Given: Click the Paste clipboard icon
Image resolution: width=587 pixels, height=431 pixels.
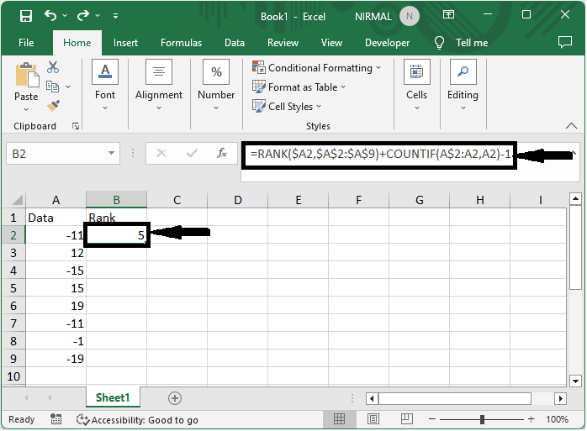Looking at the screenshot, I should pyautogui.click(x=26, y=76).
